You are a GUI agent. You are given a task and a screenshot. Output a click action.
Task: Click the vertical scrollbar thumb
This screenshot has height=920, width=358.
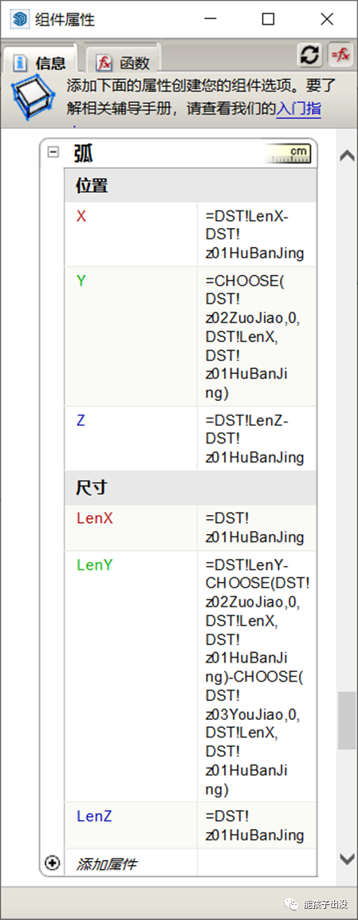tap(347, 721)
